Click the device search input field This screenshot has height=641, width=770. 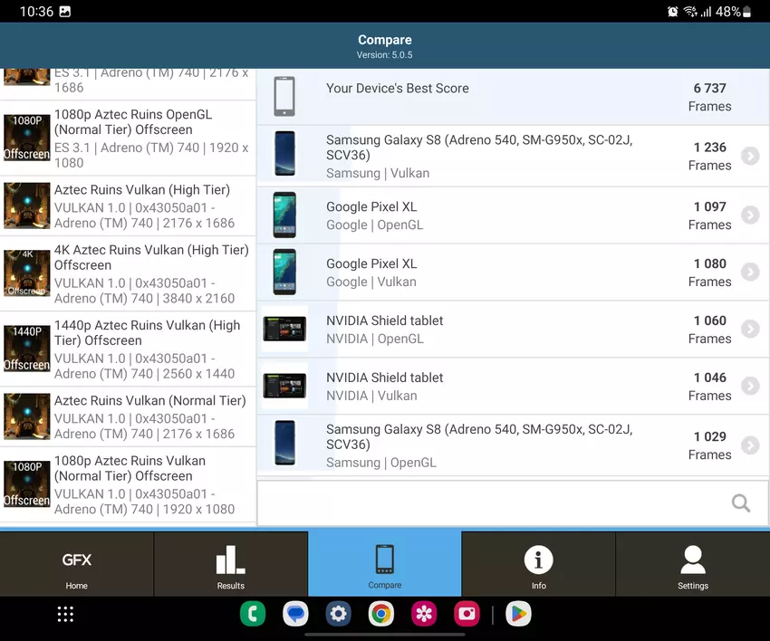[489, 503]
